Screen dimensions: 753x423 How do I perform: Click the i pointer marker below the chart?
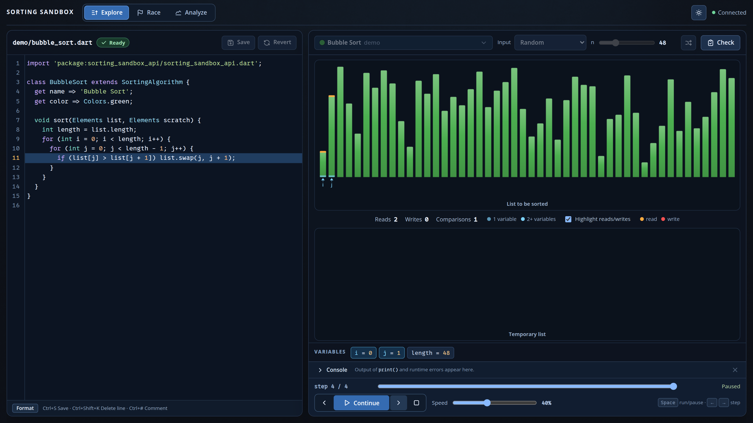[323, 183]
